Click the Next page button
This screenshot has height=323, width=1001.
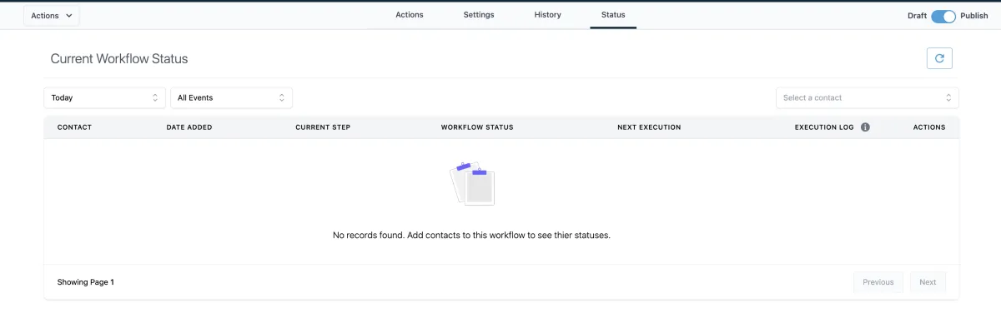928,282
